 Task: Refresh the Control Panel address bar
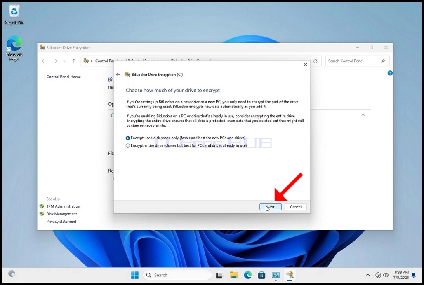tap(315, 61)
